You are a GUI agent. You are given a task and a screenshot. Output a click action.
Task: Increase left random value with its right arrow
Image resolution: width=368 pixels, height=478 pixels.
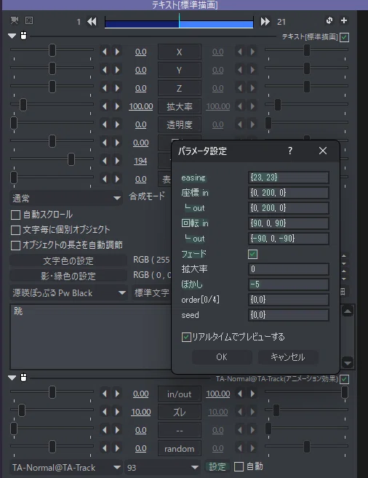tap(117, 448)
